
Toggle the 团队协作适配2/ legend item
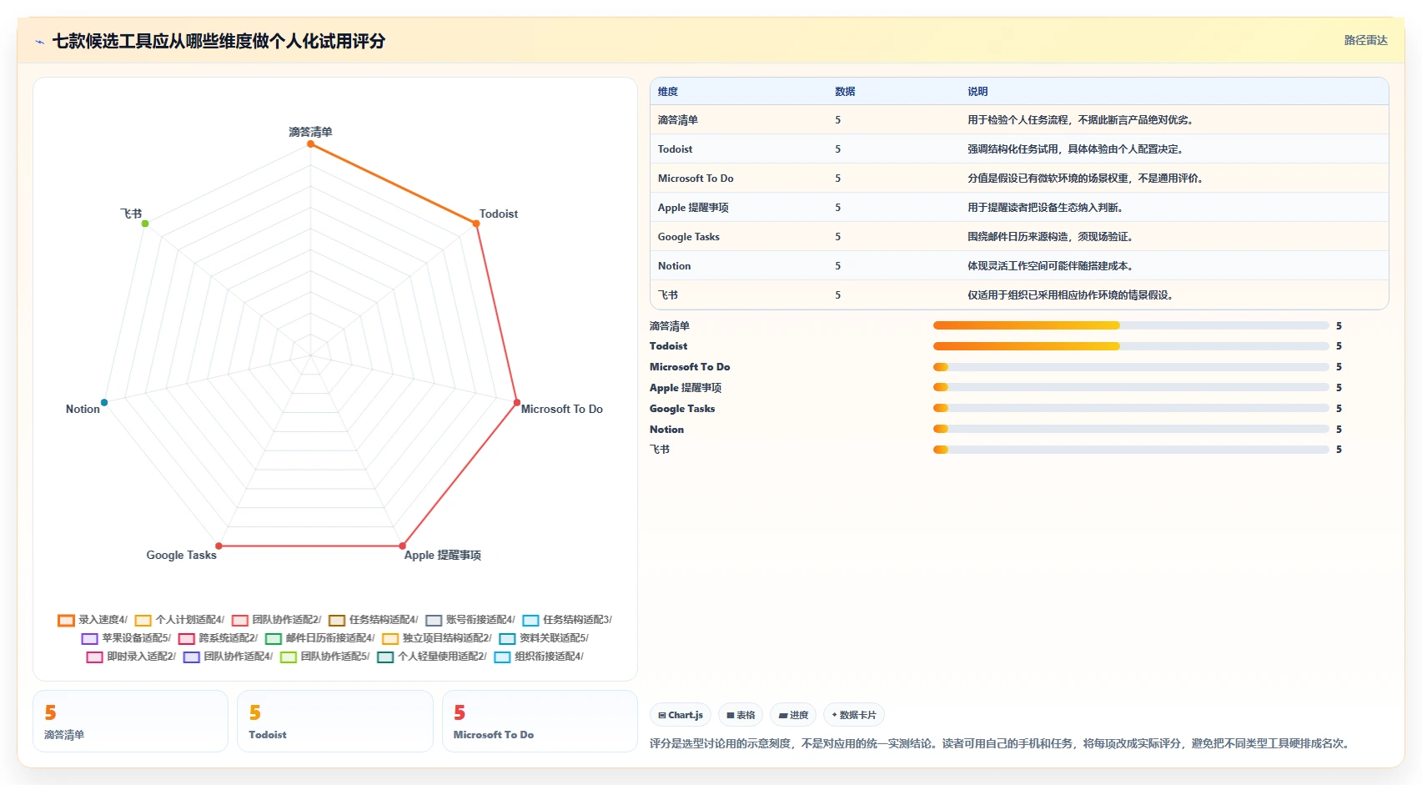pos(276,620)
